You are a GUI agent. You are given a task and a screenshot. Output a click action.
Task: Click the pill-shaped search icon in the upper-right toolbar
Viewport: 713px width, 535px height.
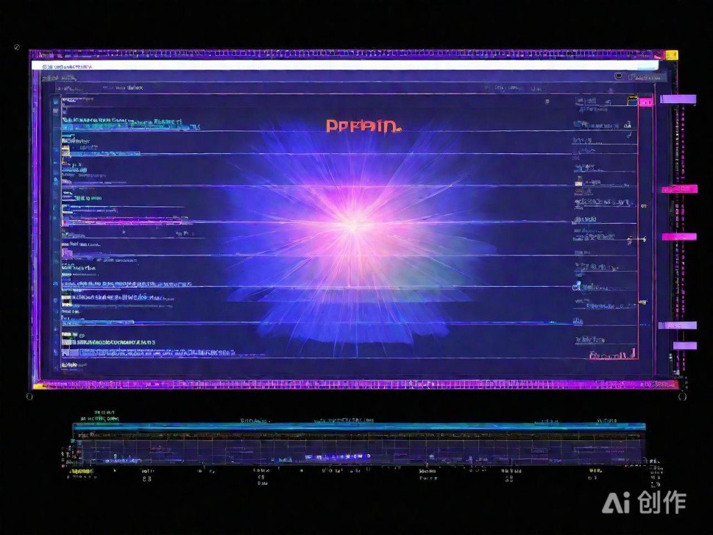[618, 77]
